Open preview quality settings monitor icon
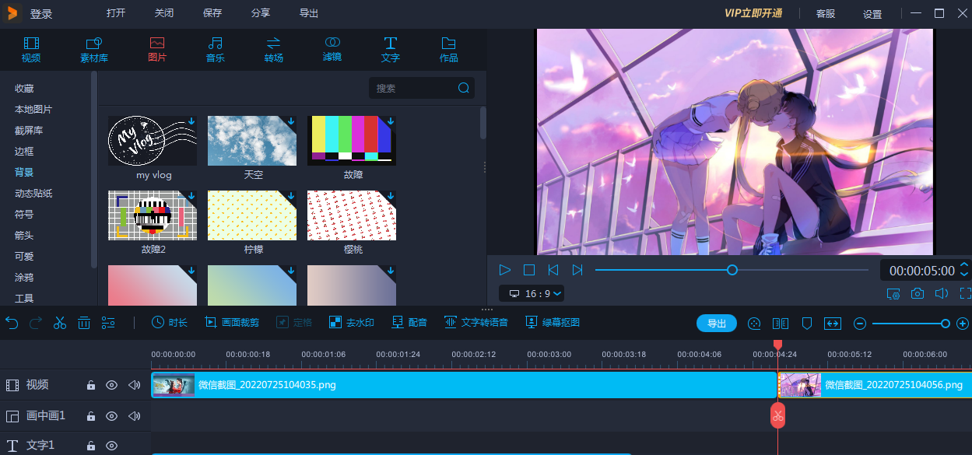This screenshot has width=972, height=455. pos(893,294)
